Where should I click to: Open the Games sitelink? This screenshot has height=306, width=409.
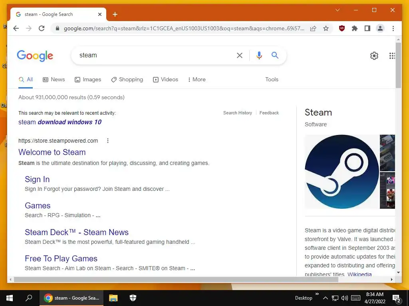coord(38,206)
